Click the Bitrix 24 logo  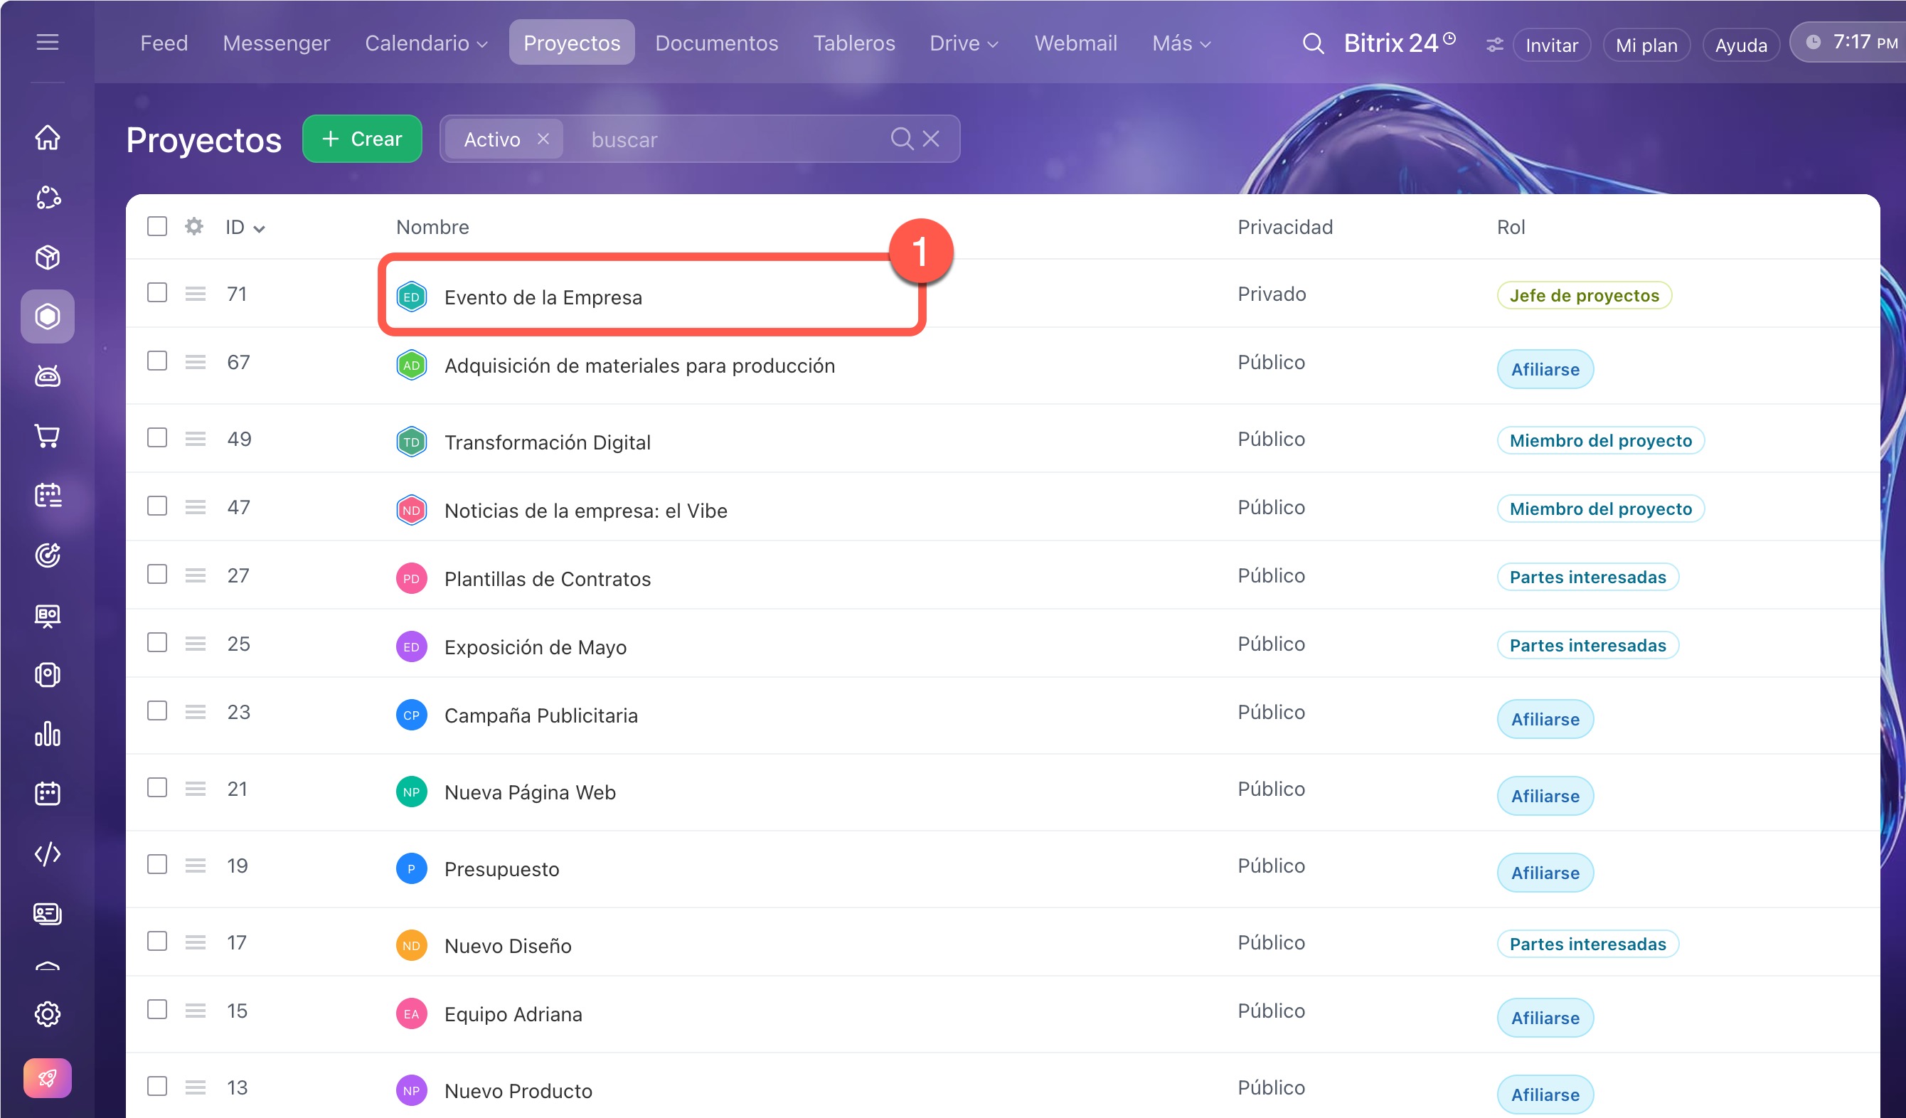click(x=1399, y=43)
